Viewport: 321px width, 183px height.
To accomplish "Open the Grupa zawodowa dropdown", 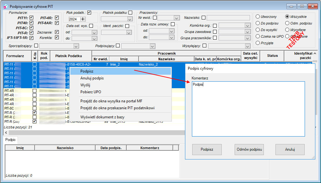I will click(248, 32).
